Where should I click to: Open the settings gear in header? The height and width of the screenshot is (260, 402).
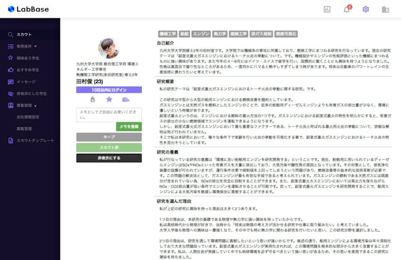(366, 9)
